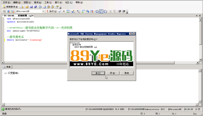Close the save changes dialog
Image resolution: width=203 pixels, height=116 pixels.
[134, 34]
